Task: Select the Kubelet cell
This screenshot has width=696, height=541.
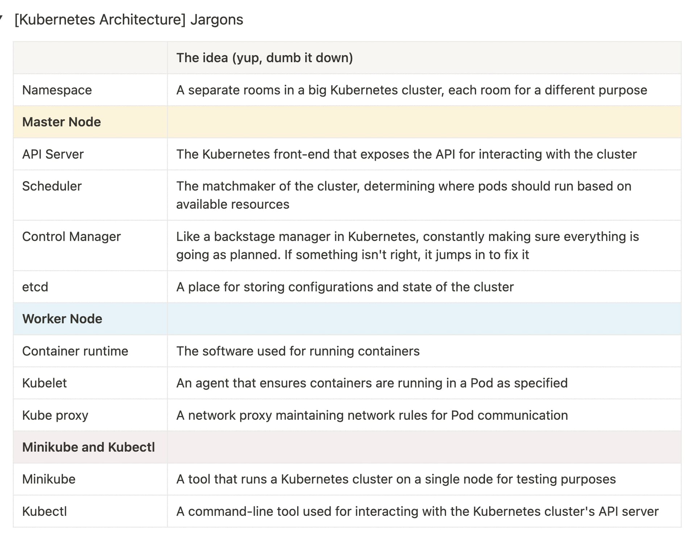Action: pyautogui.click(x=45, y=383)
